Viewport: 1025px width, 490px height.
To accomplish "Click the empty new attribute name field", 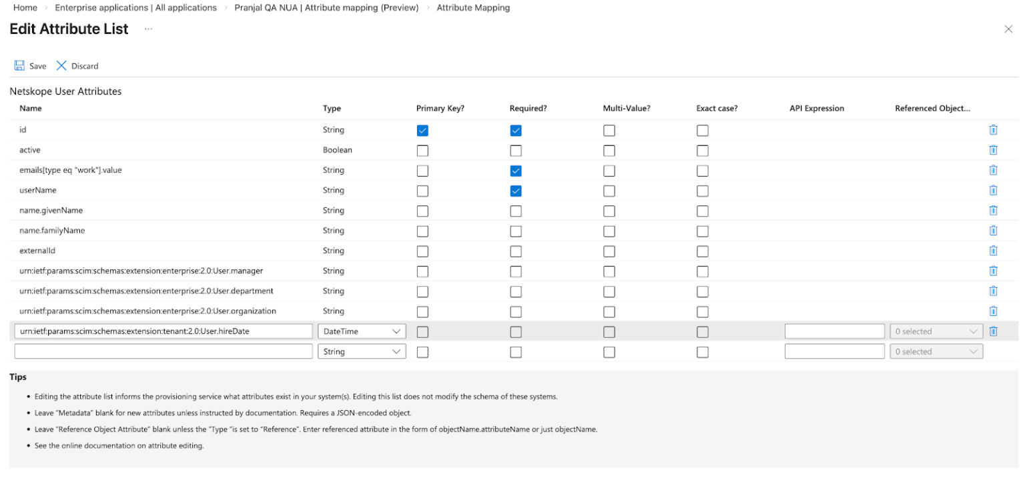I will point(163,351).
